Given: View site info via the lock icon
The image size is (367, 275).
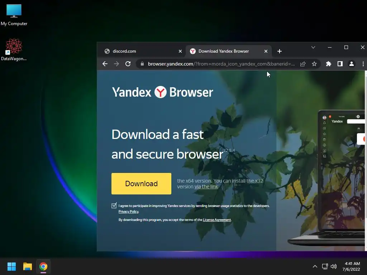Looking at the screenshot, I should 142,64.
